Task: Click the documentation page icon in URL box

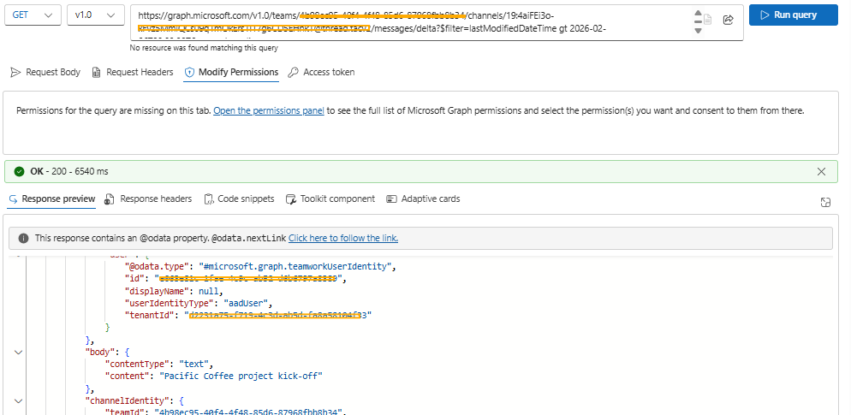Action: pyautogui.click(x=708, y=20)
